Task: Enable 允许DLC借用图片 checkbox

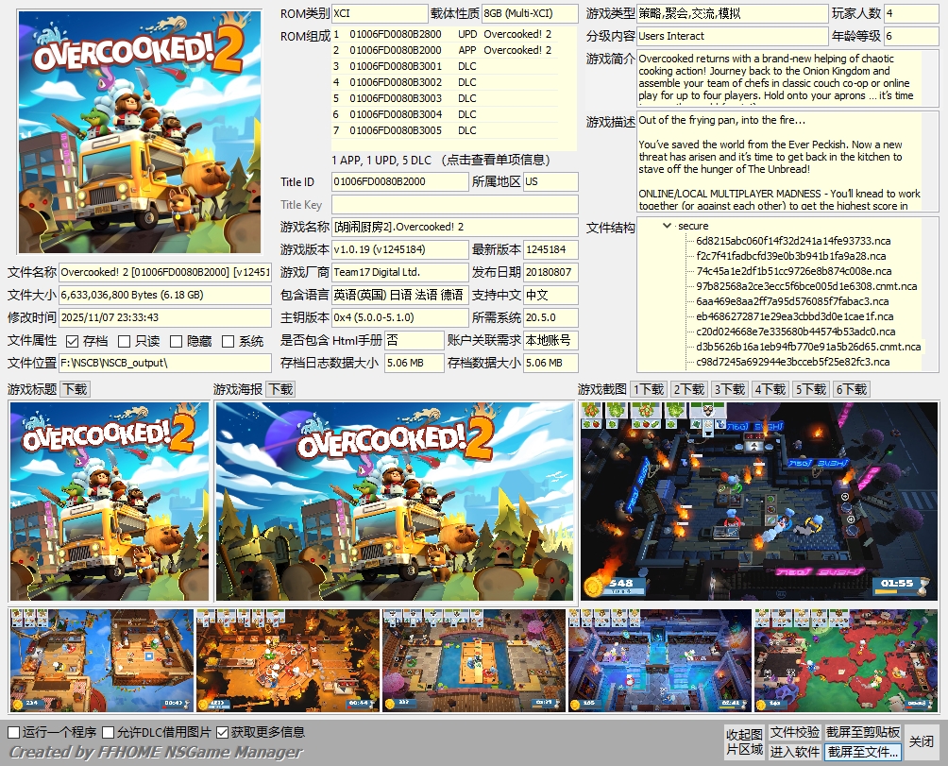Action: (x=109, y=733)
